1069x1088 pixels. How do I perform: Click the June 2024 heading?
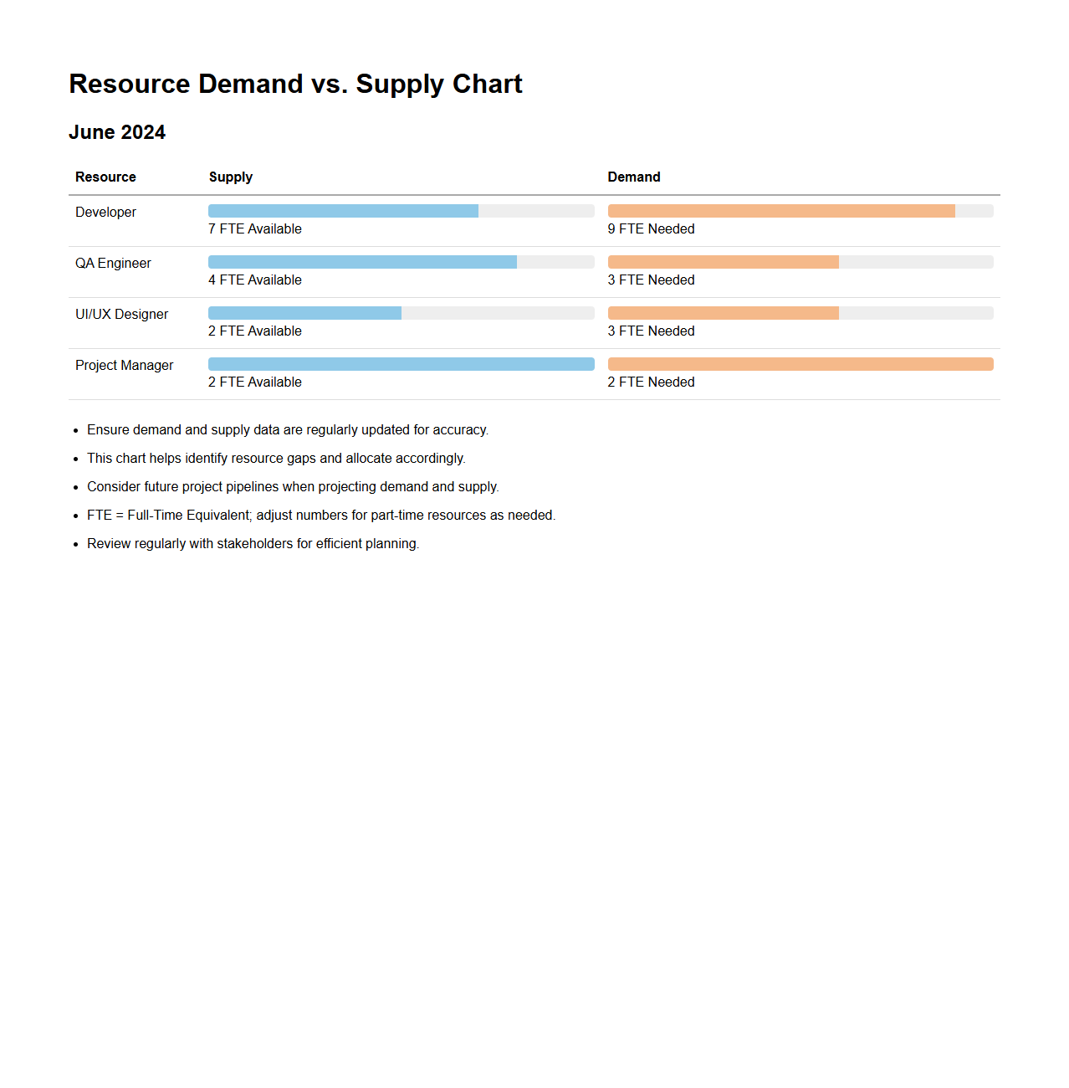point(117,132)
